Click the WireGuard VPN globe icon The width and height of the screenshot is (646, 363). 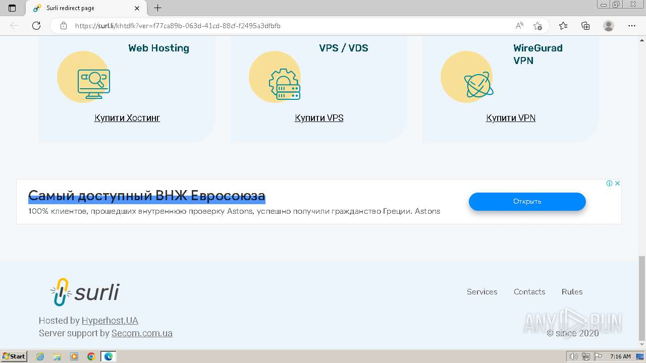pyautogui.click(x=479, y=85)
